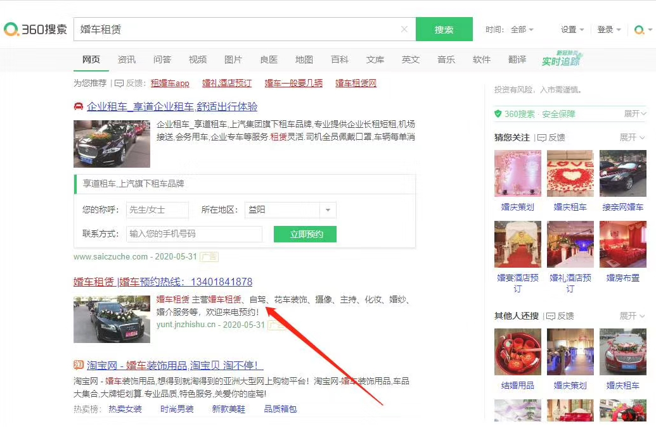Image resolution: width=656 pixels, height=443 pixels.
Task: Switch to the 资讯 tab
Action: coord(127,59)
